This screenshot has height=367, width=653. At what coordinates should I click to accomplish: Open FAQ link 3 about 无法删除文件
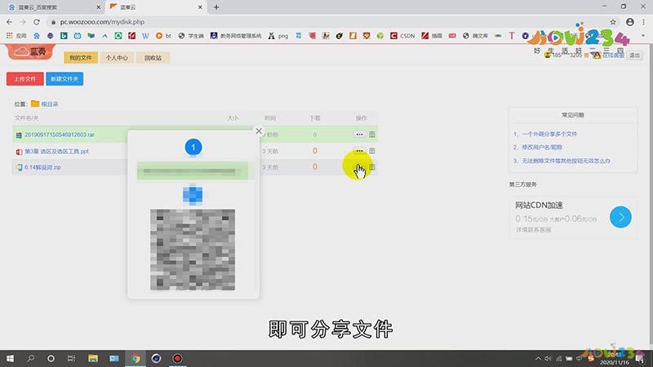click(x=566, y=161)
